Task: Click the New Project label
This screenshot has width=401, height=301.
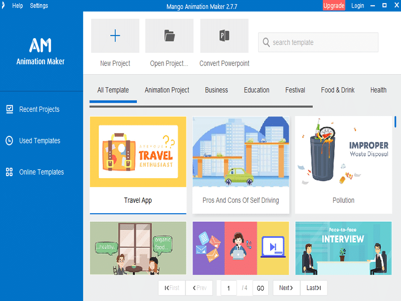Action: click(x=115, y=63)
